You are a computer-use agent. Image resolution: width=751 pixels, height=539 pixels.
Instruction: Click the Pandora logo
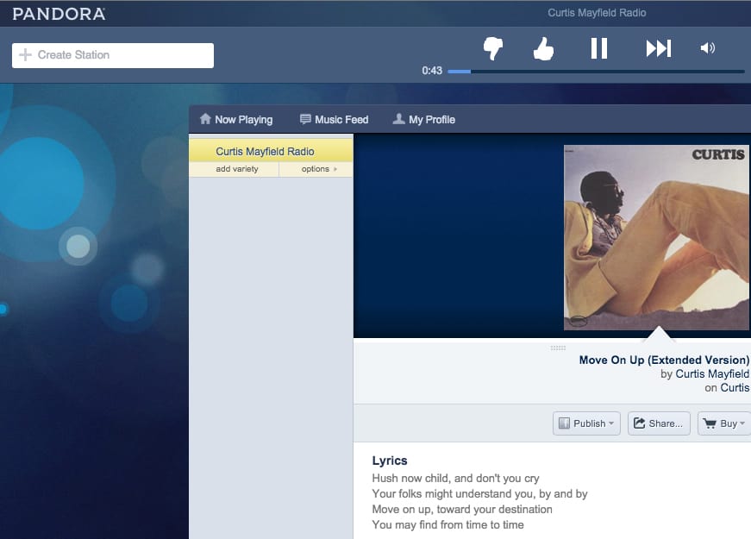59,14
